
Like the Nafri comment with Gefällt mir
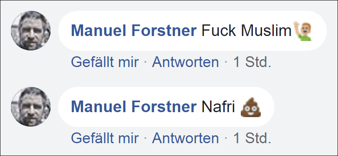pos(105,138)
